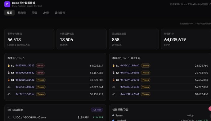Click the 钱包等级门槛 heading

click(120, 110)
